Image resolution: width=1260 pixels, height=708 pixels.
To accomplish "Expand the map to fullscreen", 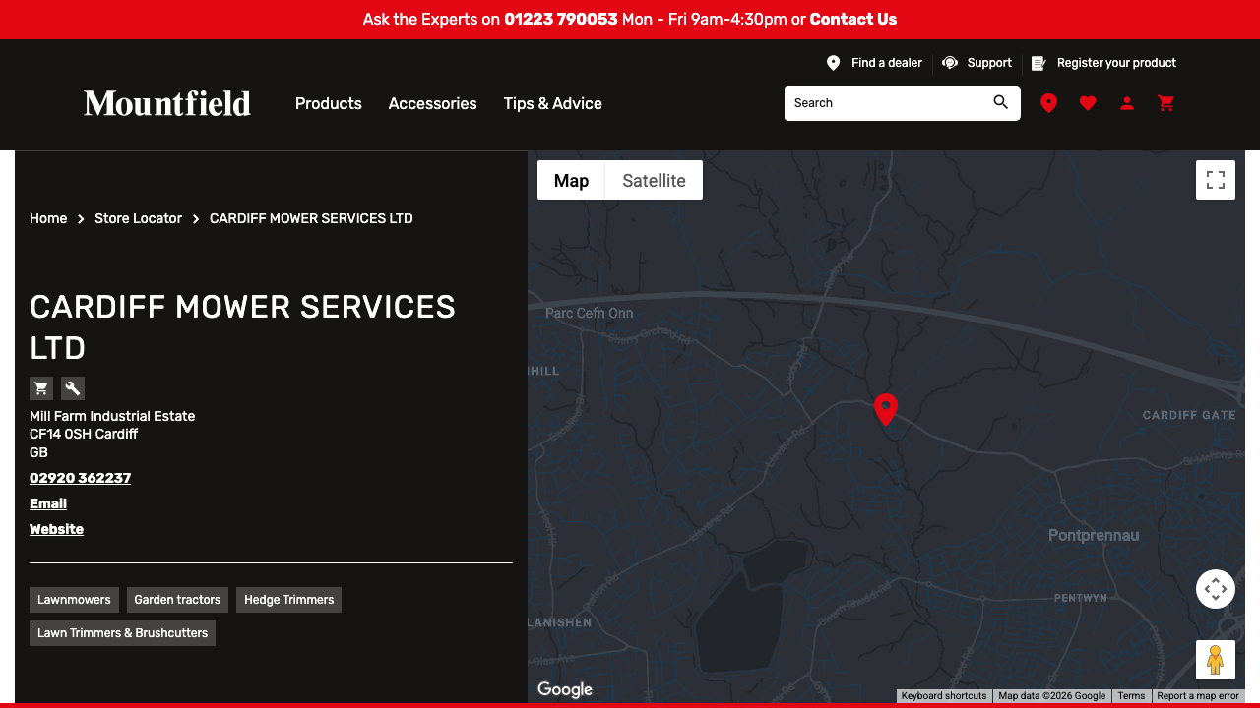I will 1215,180.
